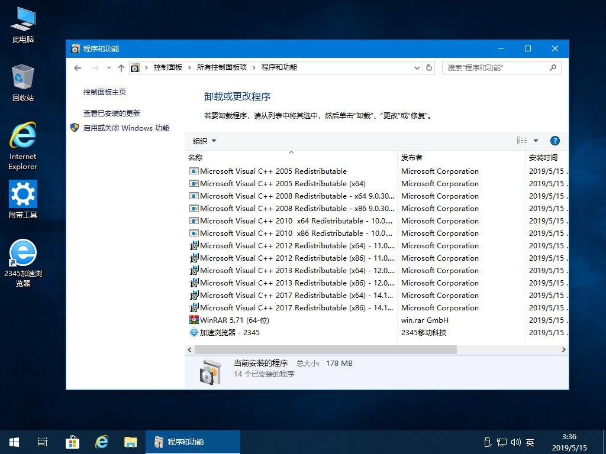Open the view options dropdown arrow
The width and height of the screenshot is (606, 454).
(x=536, y=141)
